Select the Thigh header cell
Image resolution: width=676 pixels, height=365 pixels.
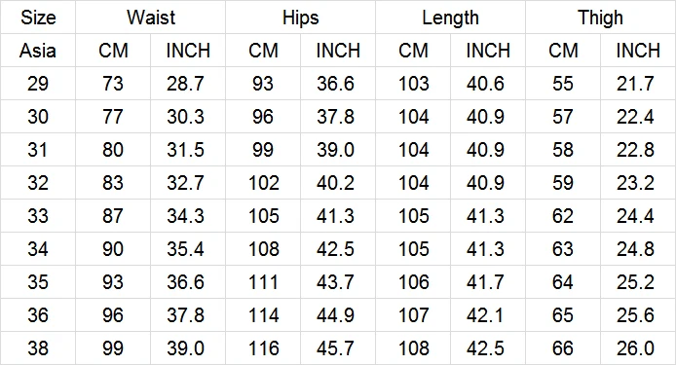pos(600,18)
